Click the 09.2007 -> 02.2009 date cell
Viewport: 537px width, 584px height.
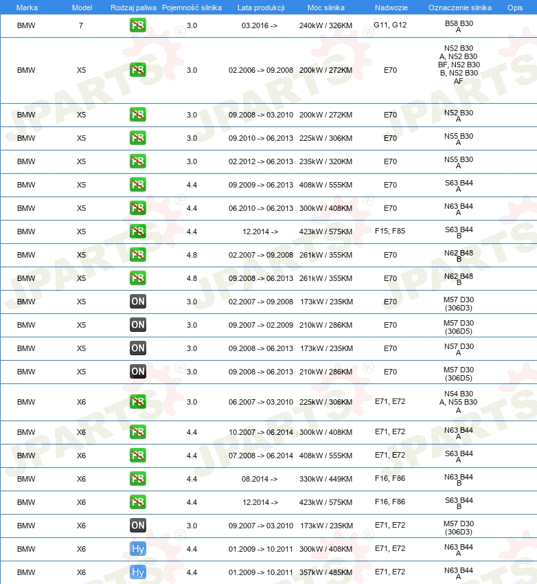coord(261,325)
